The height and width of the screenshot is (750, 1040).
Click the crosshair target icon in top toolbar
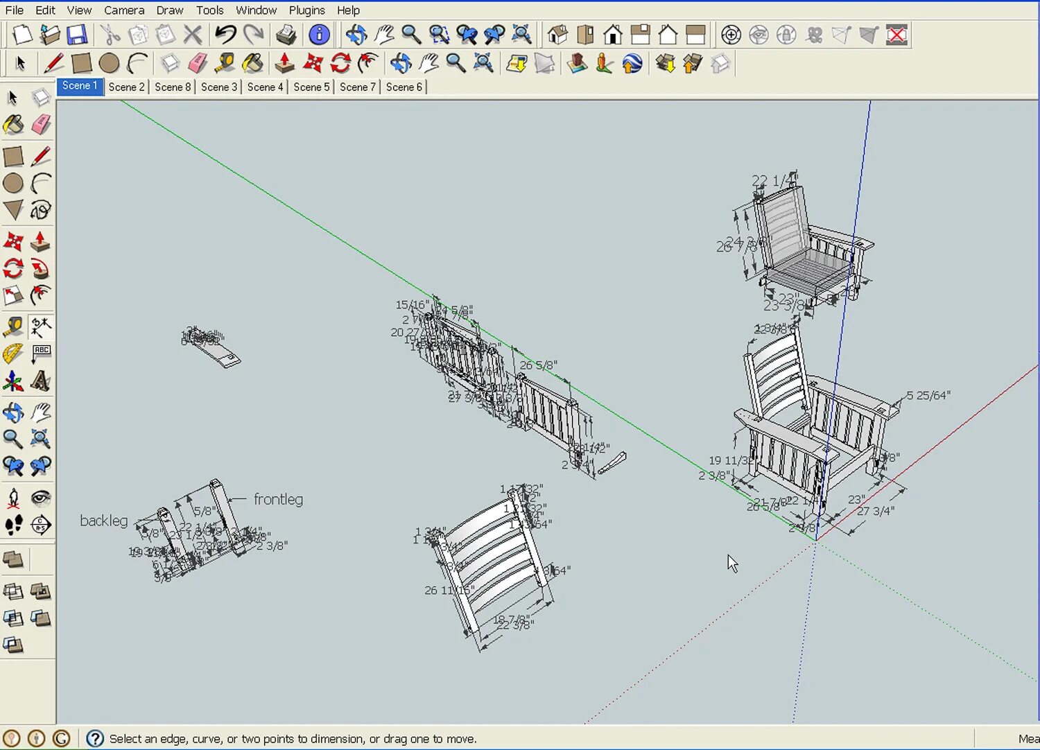click(x=731, y=35)
